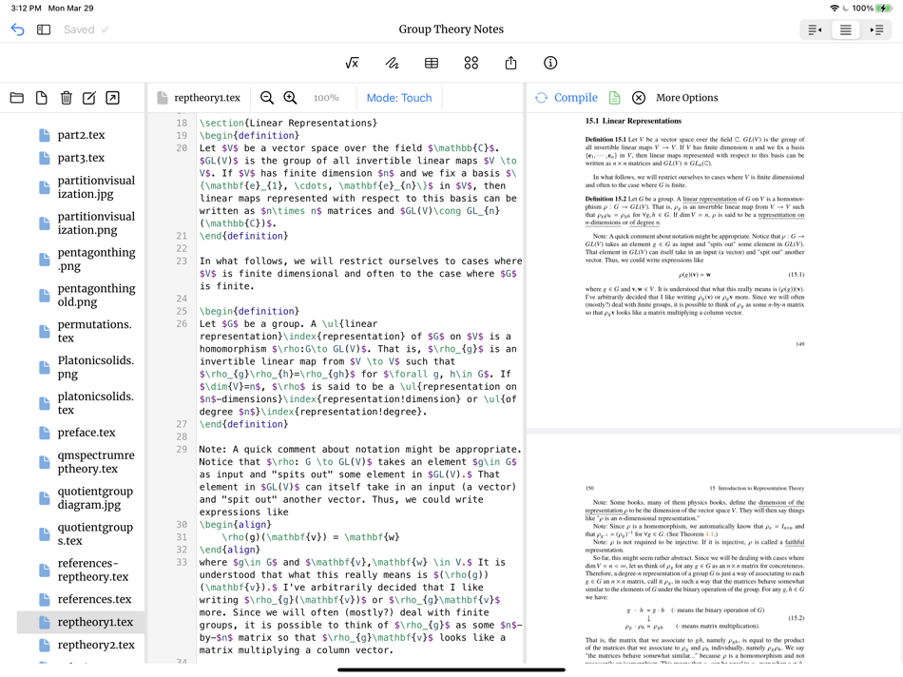The width and height of the screenshot is (903, 677).
Task: Open the reptheory1.tex file tab
Action: tap(200, 98)
